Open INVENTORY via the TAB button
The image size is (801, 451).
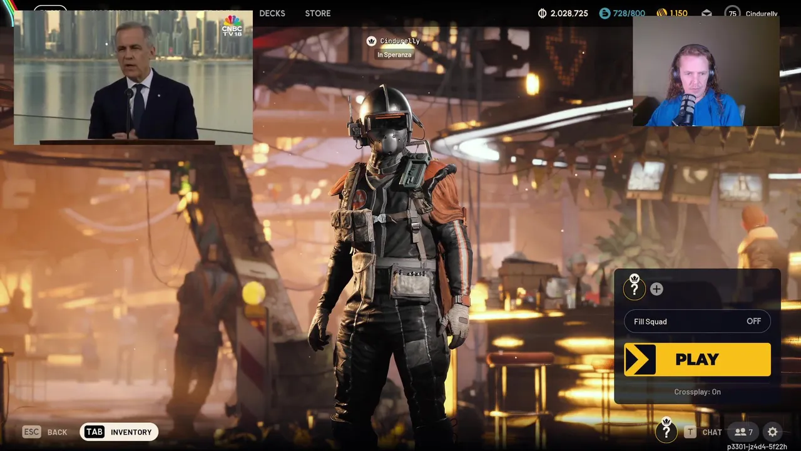(119, 432)
